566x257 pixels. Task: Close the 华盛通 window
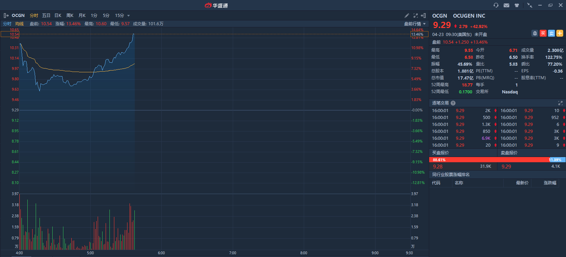click(x=561, y=5)
